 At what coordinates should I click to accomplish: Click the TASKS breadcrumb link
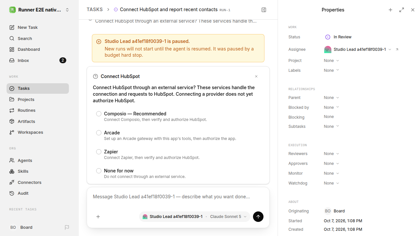pos(94,10)
